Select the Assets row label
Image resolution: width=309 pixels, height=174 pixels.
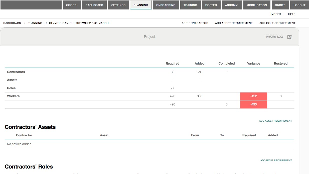[12, 80]
